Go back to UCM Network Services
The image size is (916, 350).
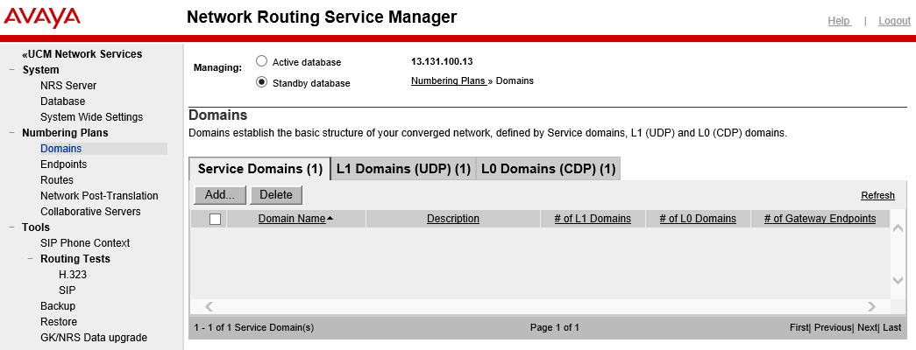click(x=82, y=53)
